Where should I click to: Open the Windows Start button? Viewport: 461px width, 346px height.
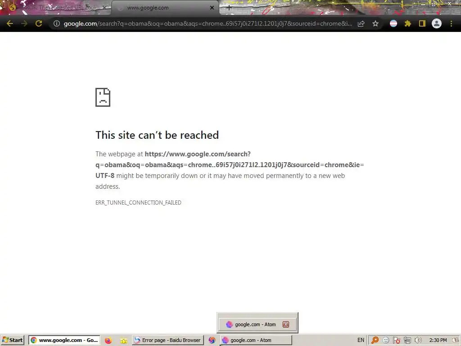pos(13,340)
